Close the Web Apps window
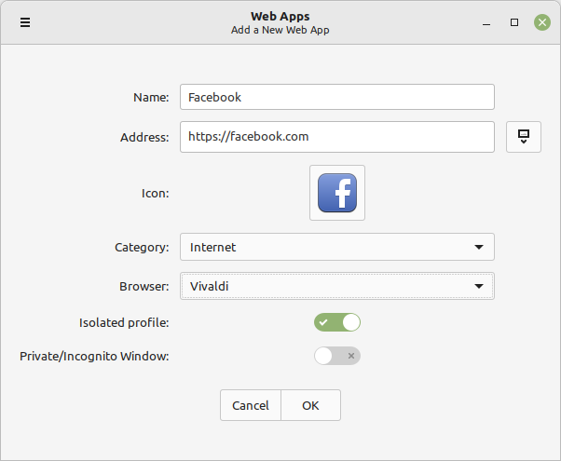Image resolution: width=561 pixels, height=461 pixels. [541, 22]
